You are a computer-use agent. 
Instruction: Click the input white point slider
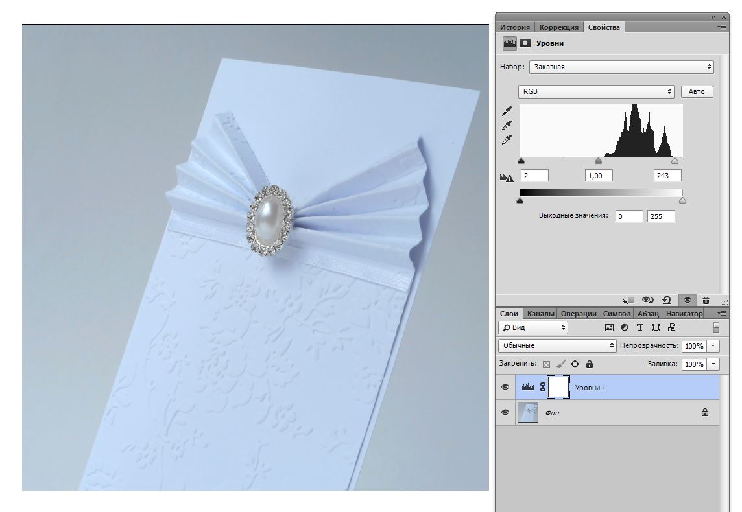(x=675, y=161)
